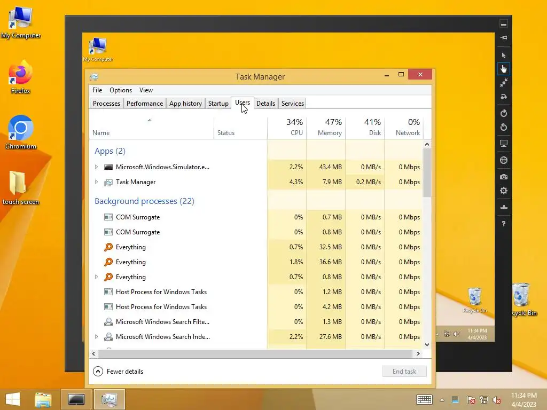The height and width of the screenshot is (410, 547).
Task: Collapse with Fewer details toggle
Action: tap(118, 372)
